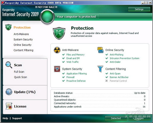The image size is (153, 123).
Task: Click the Parental Control disabled cross icon
Action: click(x=107, y=81)
